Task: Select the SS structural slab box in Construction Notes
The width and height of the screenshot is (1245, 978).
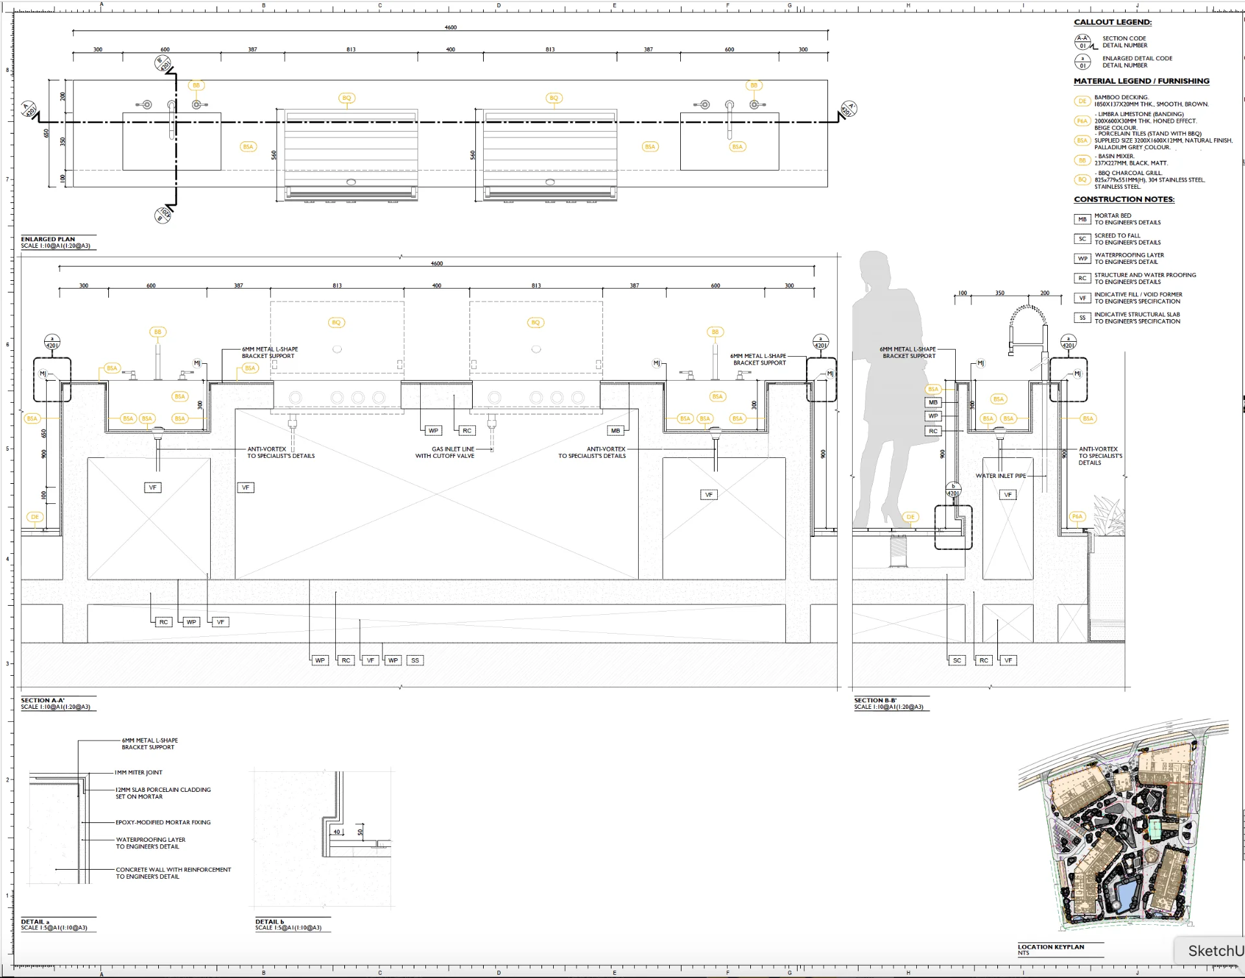Action: pos(1082,318)
